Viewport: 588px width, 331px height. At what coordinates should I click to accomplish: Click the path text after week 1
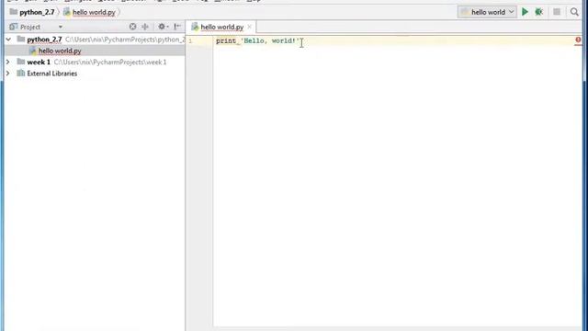(110, 63)
